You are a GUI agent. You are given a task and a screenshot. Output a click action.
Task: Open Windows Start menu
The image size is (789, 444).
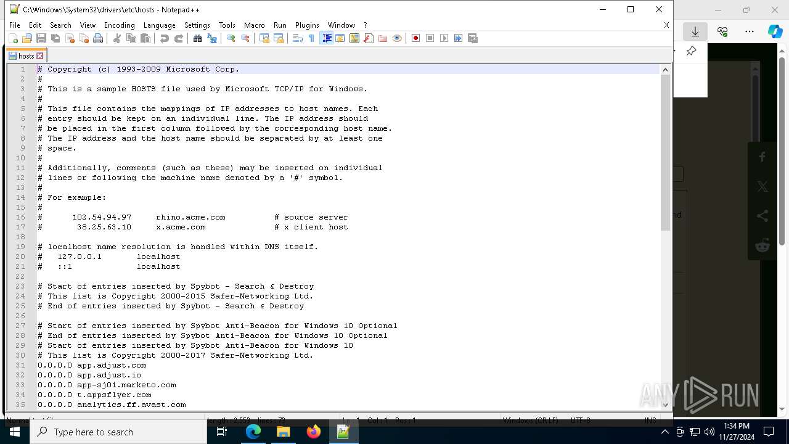click(x=14, y=432)
